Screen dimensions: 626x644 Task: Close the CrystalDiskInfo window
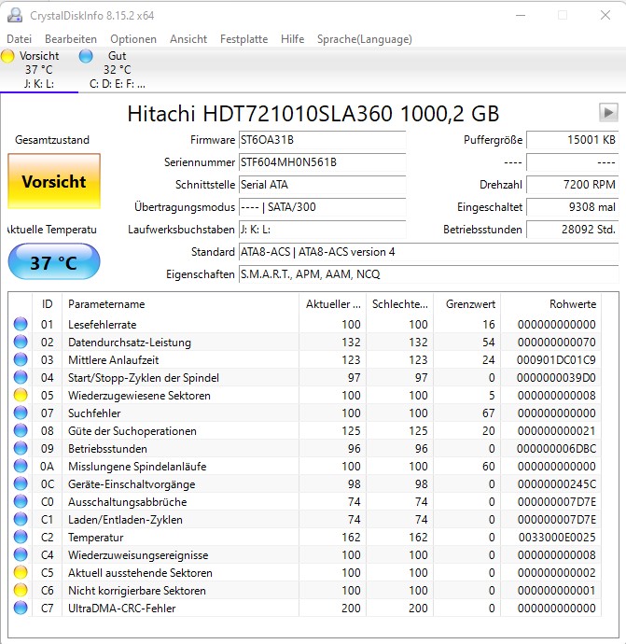tap(605, 15)
